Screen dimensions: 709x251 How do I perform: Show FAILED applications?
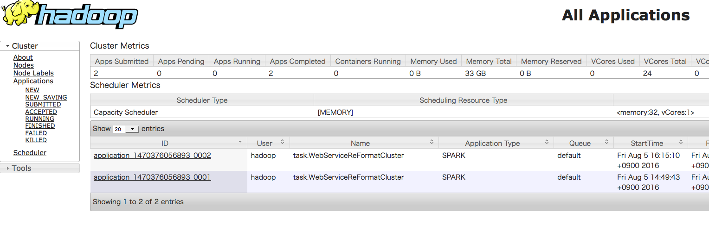(x=36, y=133)
